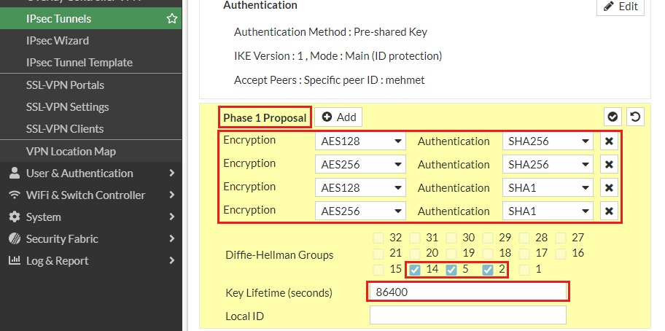
Task: Click the System gear icon in the sidebar
Action: [14, 217]
